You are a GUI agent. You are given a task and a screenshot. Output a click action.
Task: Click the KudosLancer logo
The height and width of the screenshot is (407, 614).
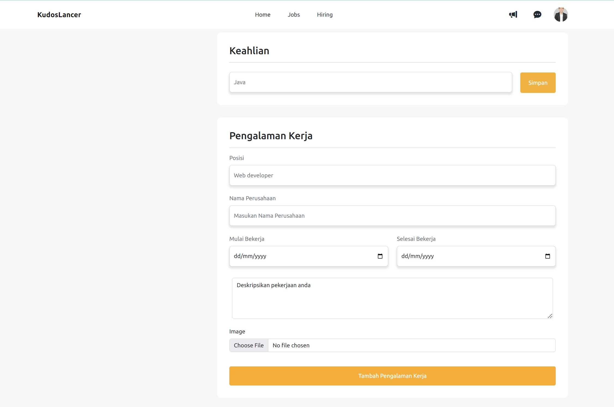[59, 14]
